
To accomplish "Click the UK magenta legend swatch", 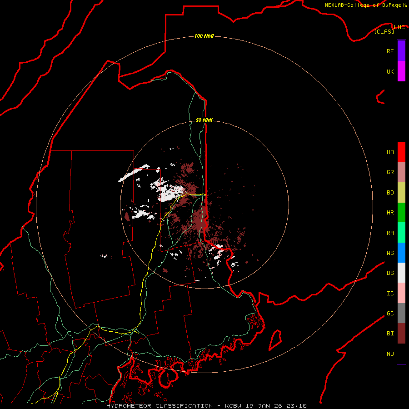I will [401, 71].
